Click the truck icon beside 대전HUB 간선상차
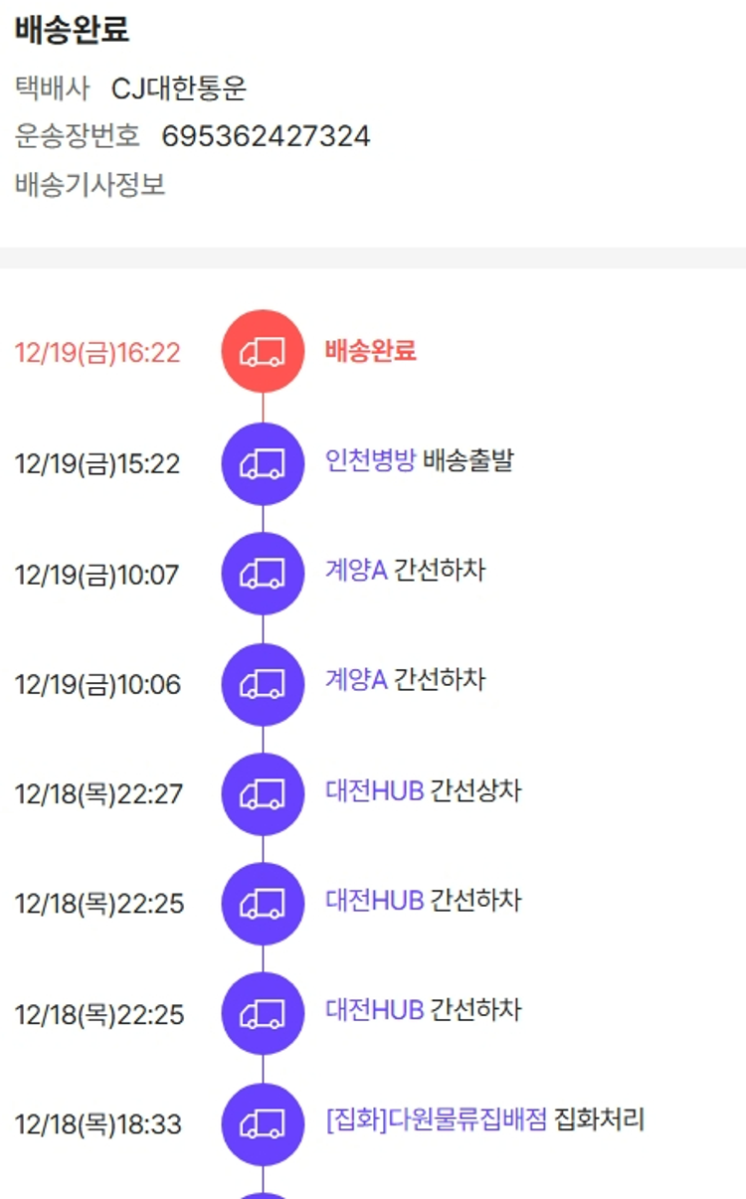The height and width of the screenshot is (1199, 746). (x=263, y=794)
